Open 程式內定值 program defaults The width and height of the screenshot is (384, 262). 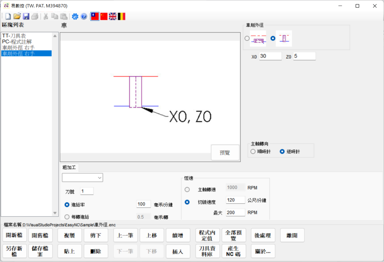[208, 235]
